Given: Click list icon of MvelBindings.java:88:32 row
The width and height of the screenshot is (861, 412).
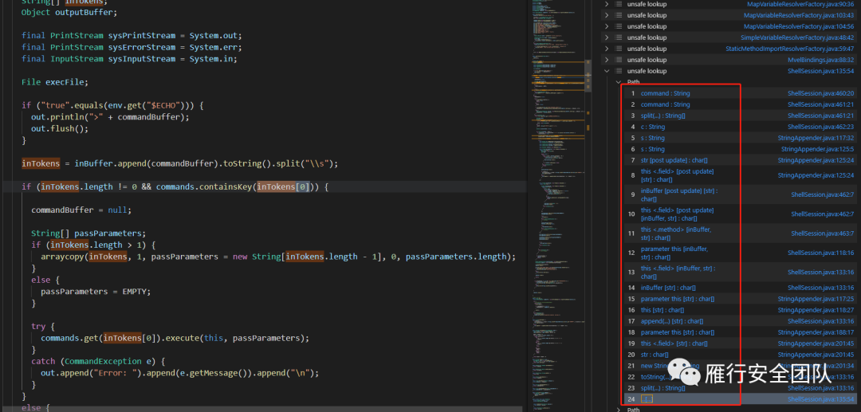Looking at the screenshot, I should [x=619, y=60].
